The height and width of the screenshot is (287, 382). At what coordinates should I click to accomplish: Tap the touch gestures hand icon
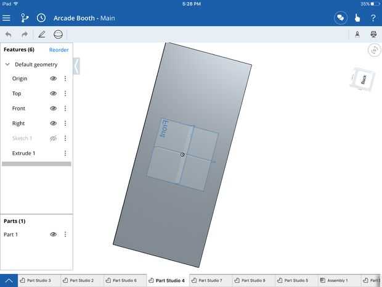357,18
